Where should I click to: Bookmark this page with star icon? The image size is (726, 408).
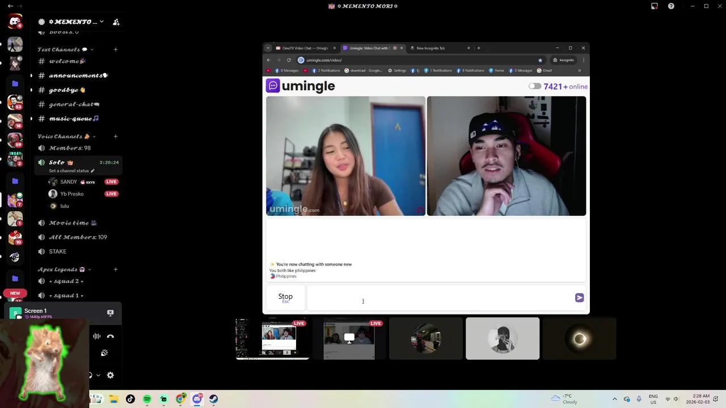540,60
